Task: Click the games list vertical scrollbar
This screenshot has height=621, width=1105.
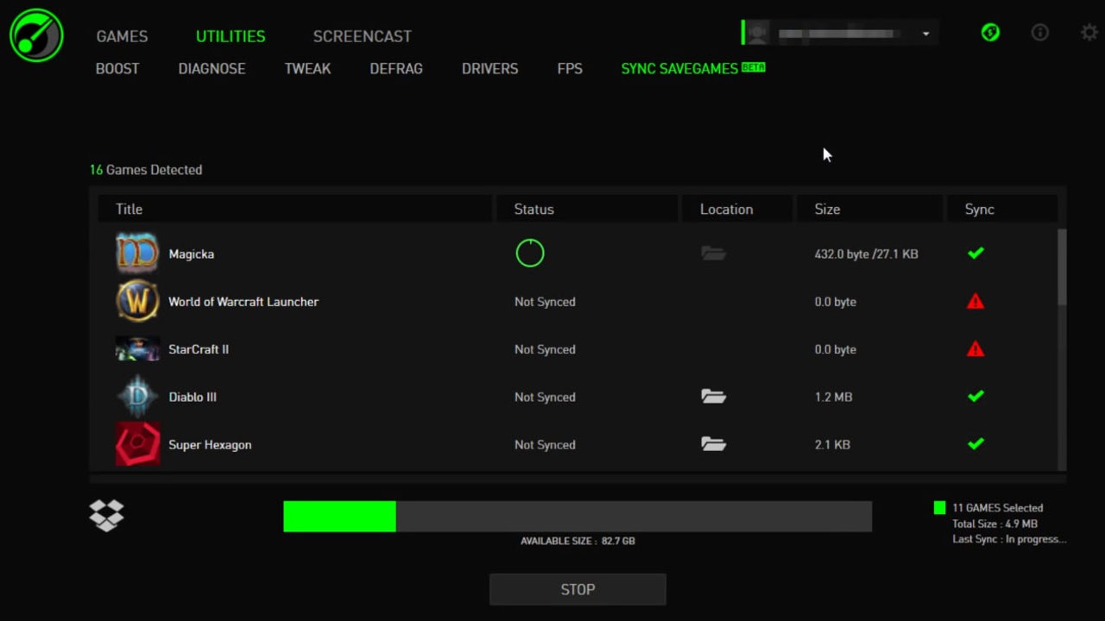Action: click(x=1062, y=267)
